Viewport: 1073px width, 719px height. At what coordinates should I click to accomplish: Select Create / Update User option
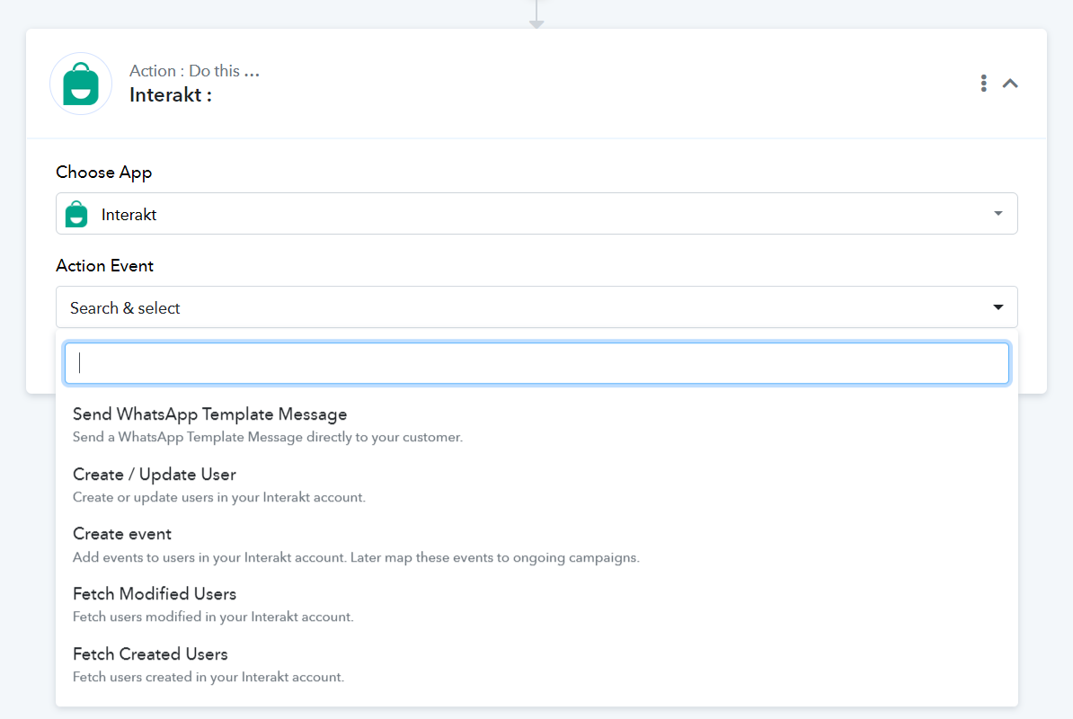[x=536, y=485]
